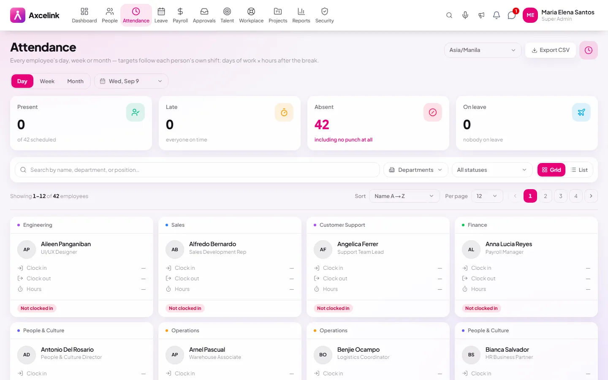Screen dimensions: 608x380
Task: Open the Name A→Z sort dropdown
Action: [404, 196]
